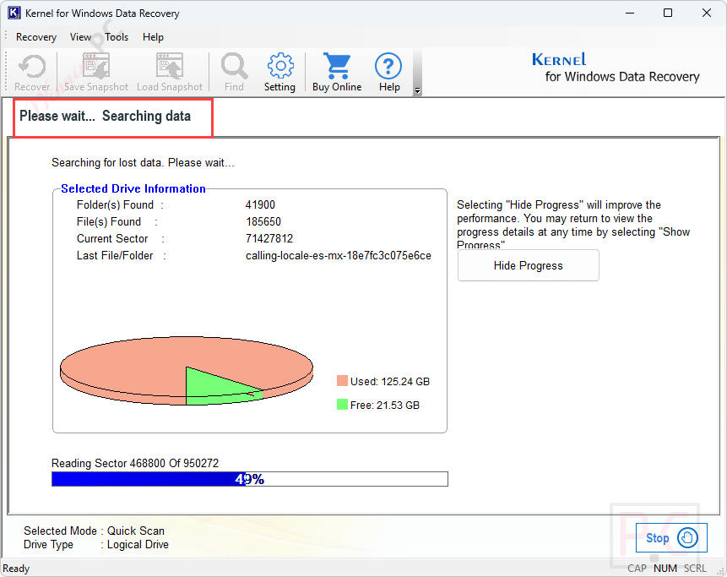
Task: Close the Kernel window
Action: pos(707,13)
